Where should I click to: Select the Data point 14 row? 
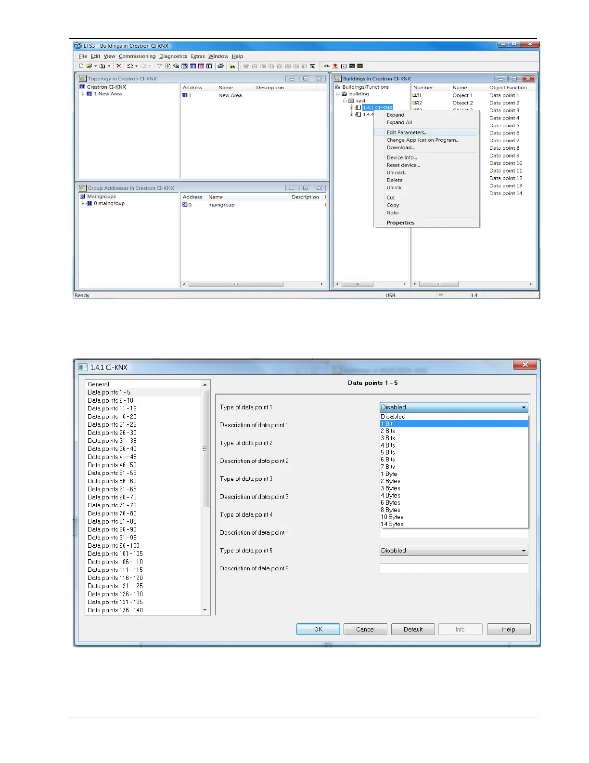[506, 194]
